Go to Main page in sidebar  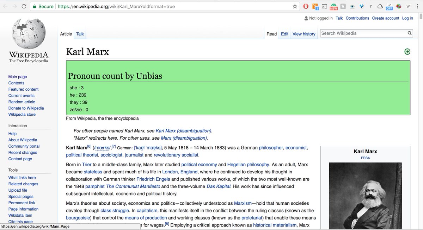pyautogui.click(x=18, y=77)
